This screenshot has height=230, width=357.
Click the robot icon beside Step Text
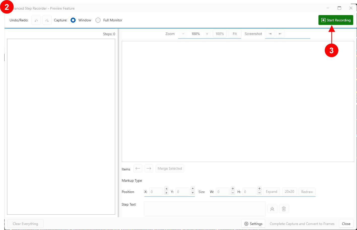click(272, 209)
